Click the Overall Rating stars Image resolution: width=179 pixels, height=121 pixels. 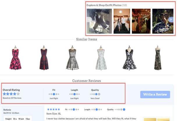[11, 94]
